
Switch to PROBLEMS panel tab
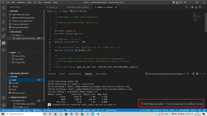pyautogui.click(x=52, y=74)
